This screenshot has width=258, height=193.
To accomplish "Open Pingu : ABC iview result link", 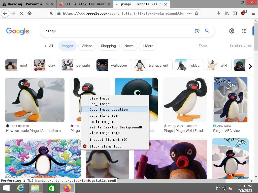I will [x=227, y=131].
